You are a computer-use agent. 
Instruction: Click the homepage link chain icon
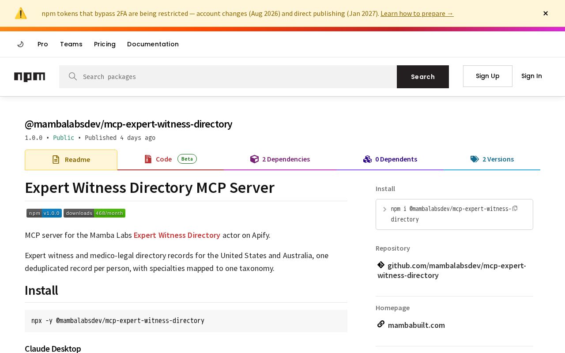(381, 324)
